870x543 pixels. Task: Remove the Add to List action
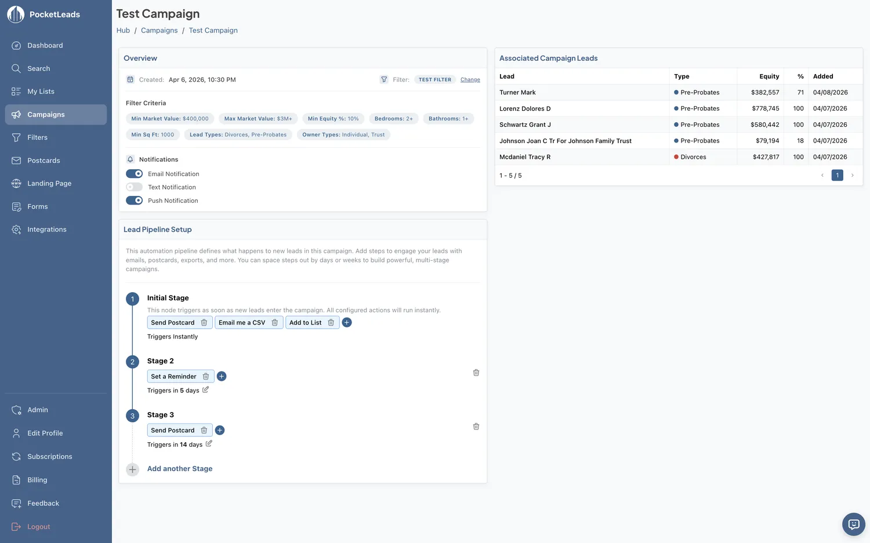(331, 323)
